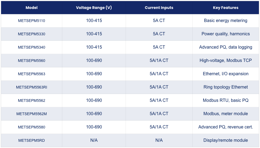Select the METSEPM5340 model cell
The width and height of the screenshot is (260, 148).
[32, 47]
